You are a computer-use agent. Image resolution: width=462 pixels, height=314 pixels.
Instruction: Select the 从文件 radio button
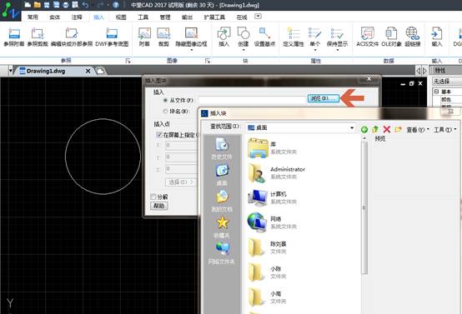(165, 100)
